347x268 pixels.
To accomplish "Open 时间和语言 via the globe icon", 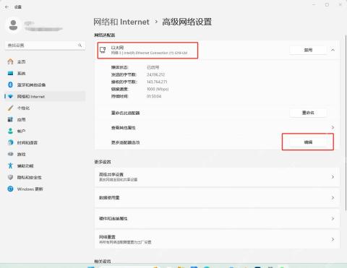I will coord(10,142).
